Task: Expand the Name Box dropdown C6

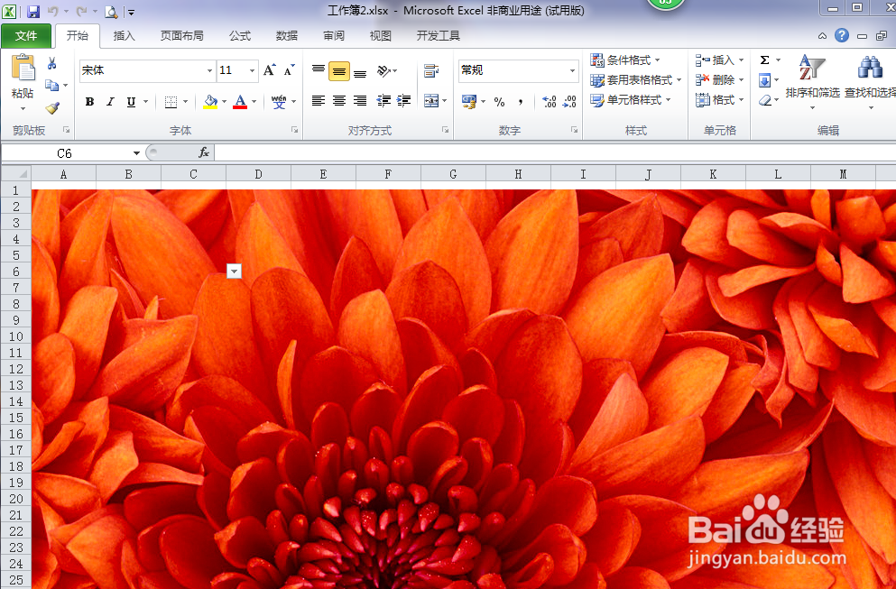Action: [136, 153]
